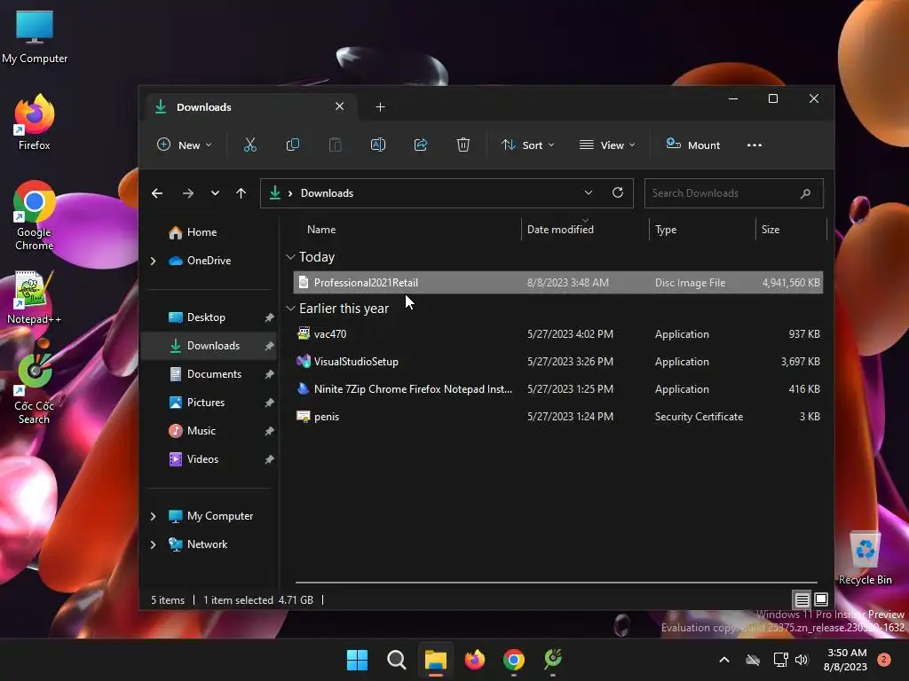Sort by Date modified column

pos(560,230)
